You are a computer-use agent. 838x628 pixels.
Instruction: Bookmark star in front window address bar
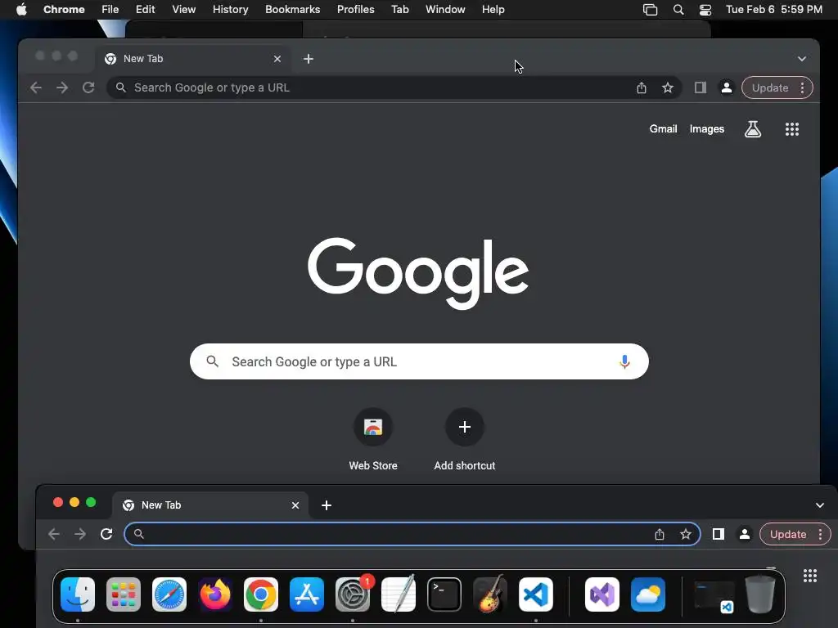(x=686, y=534)
